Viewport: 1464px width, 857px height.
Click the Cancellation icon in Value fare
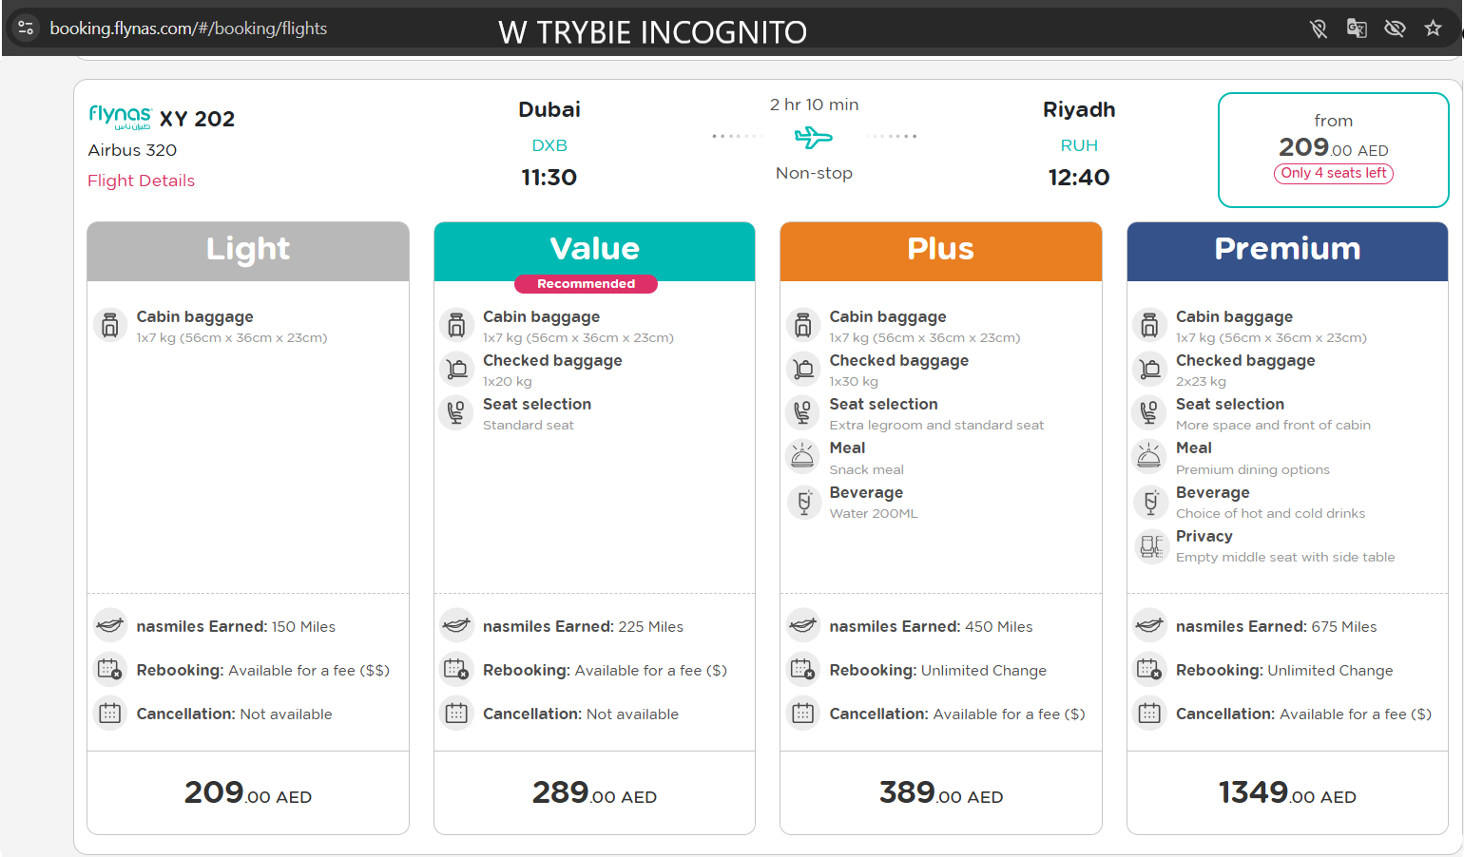click(x=456, y=713)
